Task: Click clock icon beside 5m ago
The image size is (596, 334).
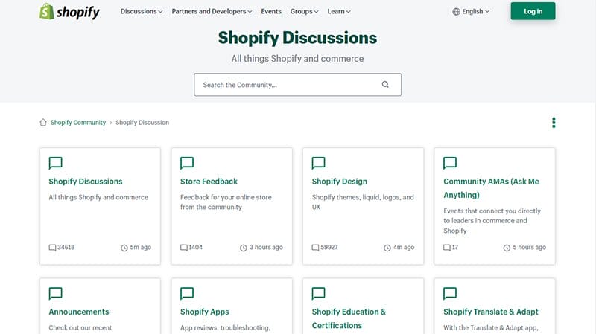Action: point(124,248)
